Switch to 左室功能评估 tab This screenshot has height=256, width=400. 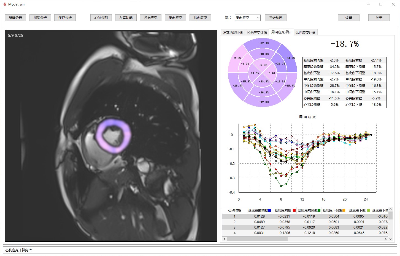(233, 33)
